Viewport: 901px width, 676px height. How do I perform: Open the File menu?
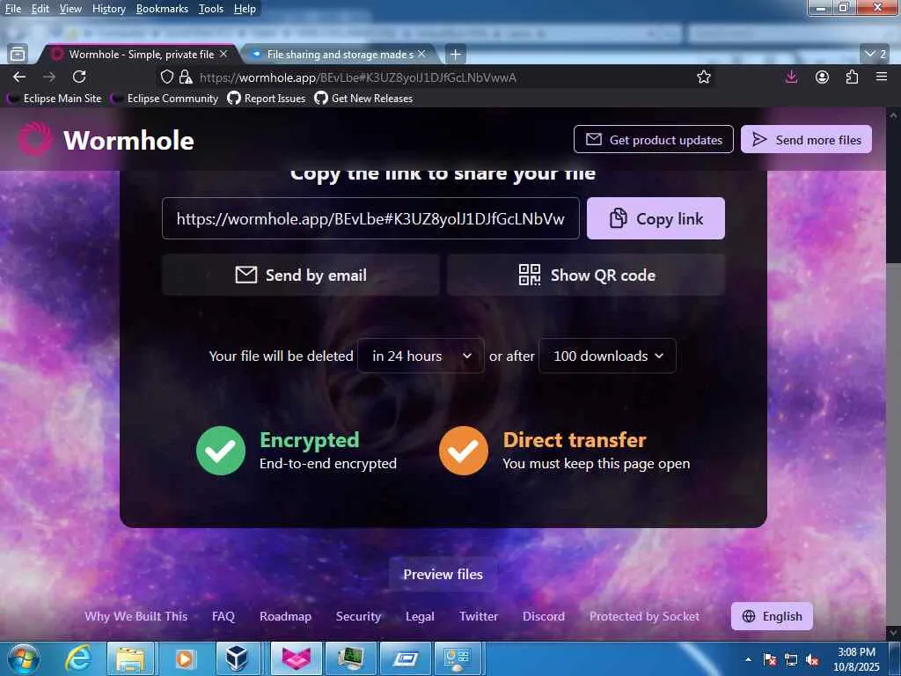(12, 9)
